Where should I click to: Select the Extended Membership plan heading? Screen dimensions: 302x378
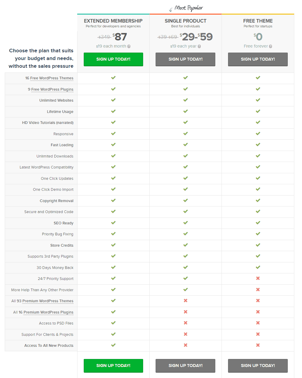click(x=113, y=21)
